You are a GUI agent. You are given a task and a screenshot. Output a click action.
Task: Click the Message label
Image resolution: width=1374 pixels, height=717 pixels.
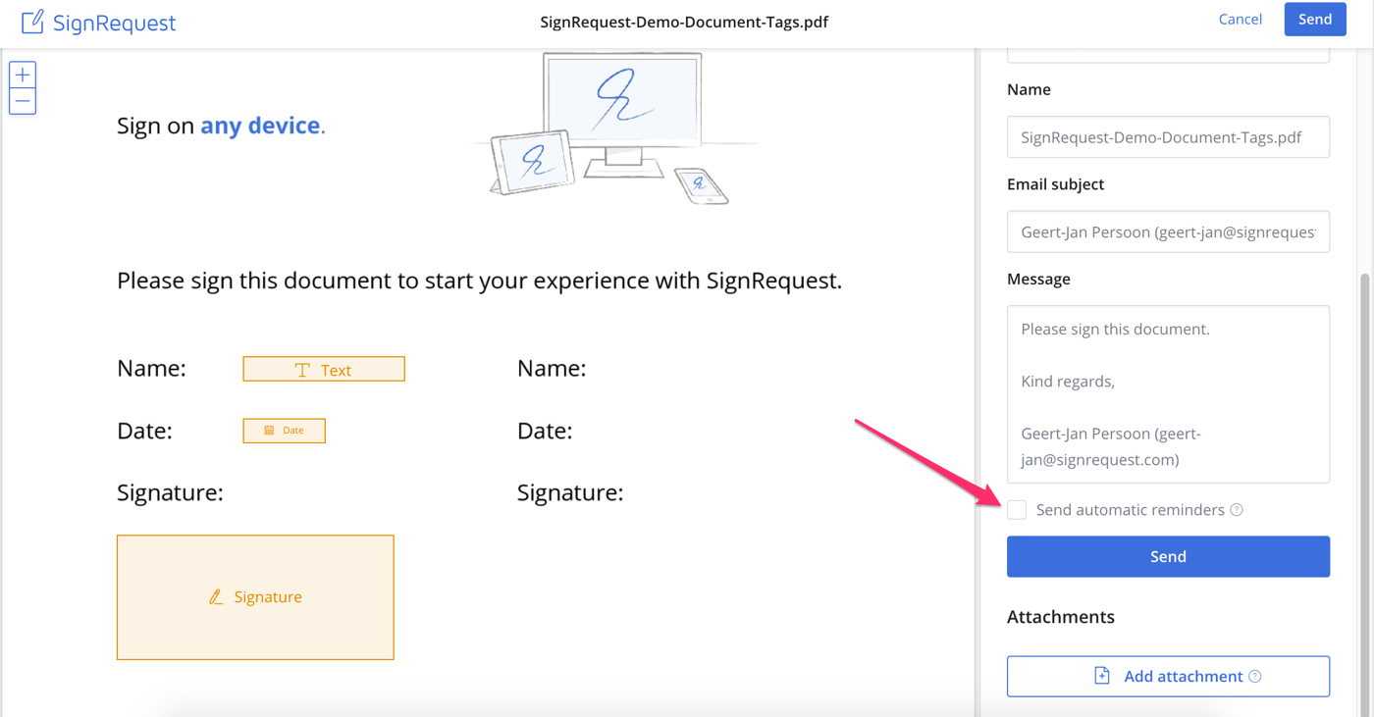point(1038,280)
